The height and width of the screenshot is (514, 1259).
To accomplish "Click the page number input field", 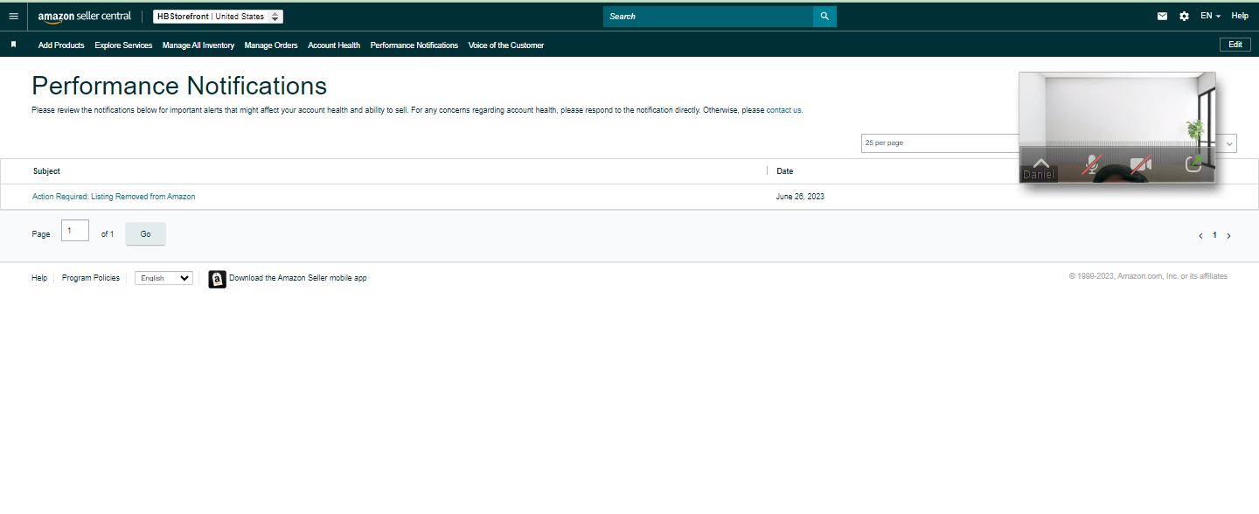I will 75,231.
